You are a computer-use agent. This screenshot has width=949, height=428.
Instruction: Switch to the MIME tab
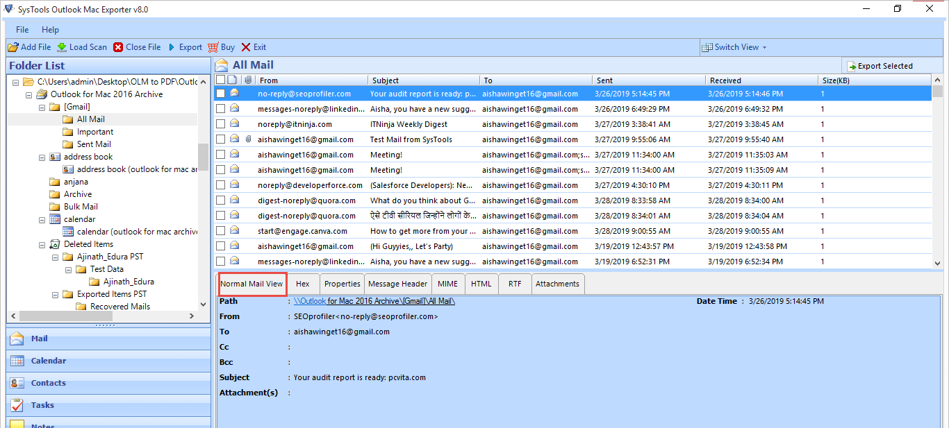click(448, 284)
